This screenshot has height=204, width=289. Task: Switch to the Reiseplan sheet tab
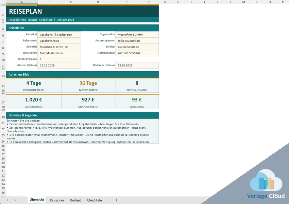57,200
